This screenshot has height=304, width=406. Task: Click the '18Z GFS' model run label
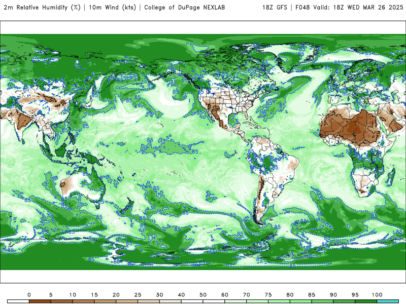(x=275, y=8)
